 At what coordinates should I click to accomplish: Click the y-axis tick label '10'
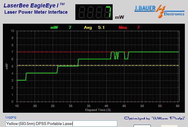(x=13, y=31)
